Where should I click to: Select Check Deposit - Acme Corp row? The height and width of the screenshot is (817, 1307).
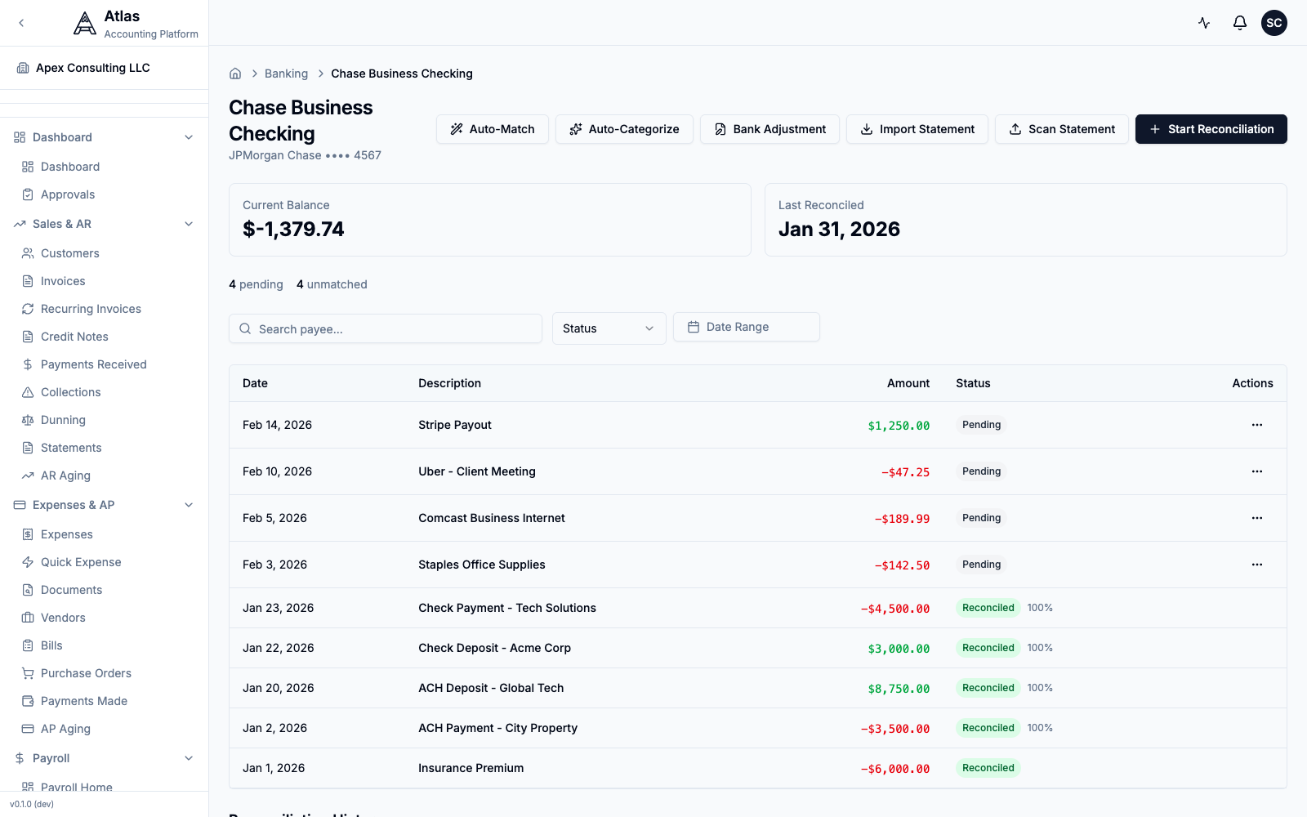coord(758,648)
